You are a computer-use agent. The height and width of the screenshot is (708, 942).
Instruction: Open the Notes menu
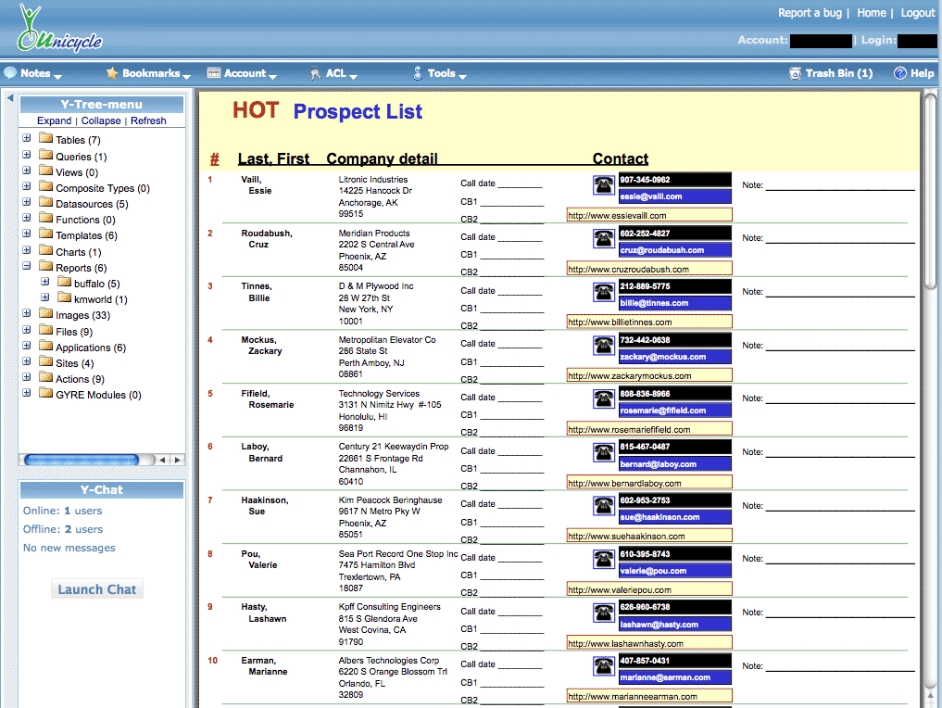(34, 73)
